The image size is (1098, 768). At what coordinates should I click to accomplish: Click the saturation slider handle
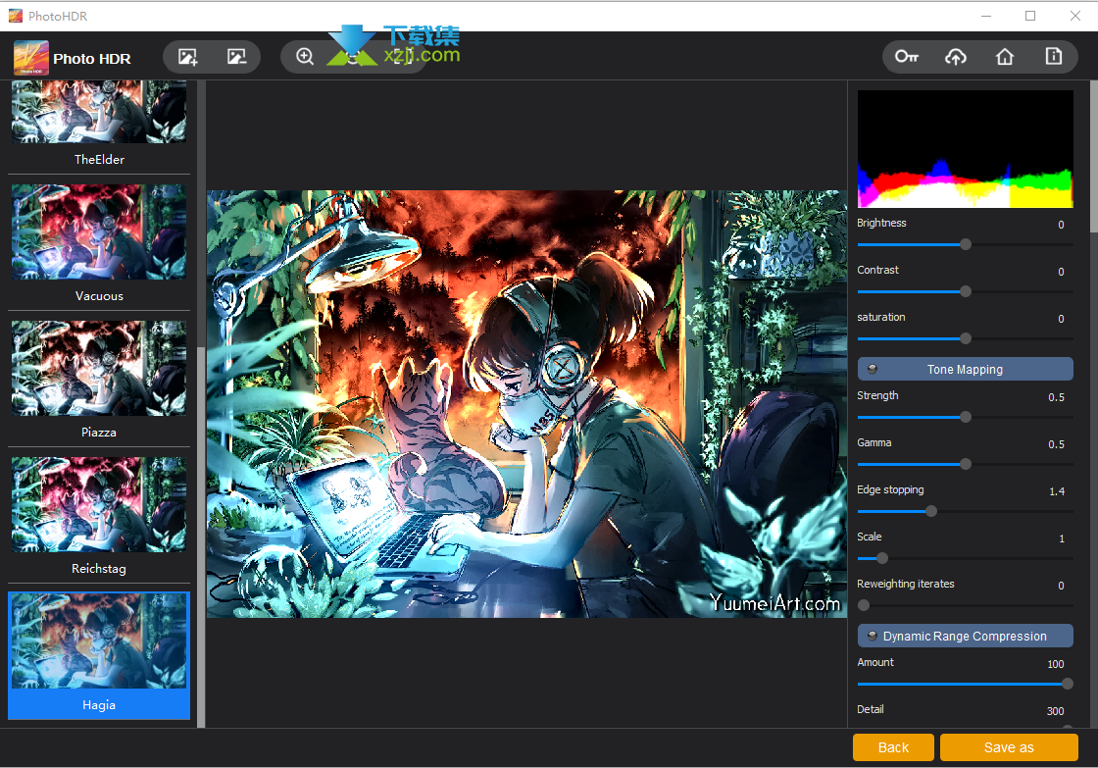coord(966,338)
